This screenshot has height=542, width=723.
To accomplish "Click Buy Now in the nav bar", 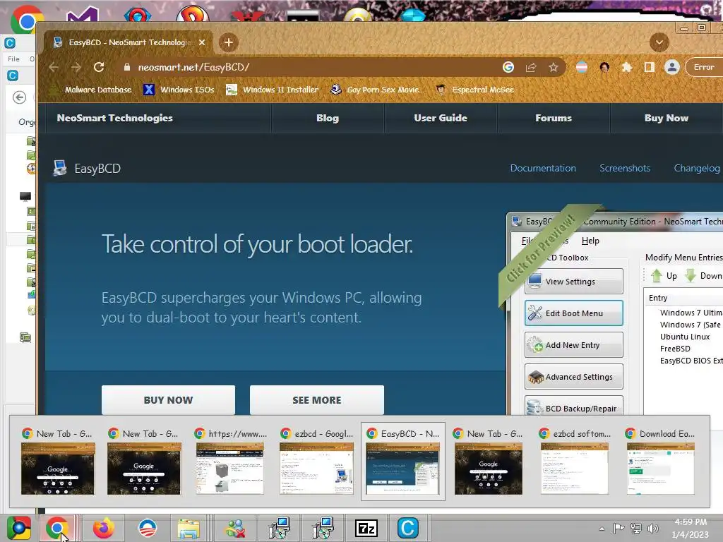I will click(667, 118).
